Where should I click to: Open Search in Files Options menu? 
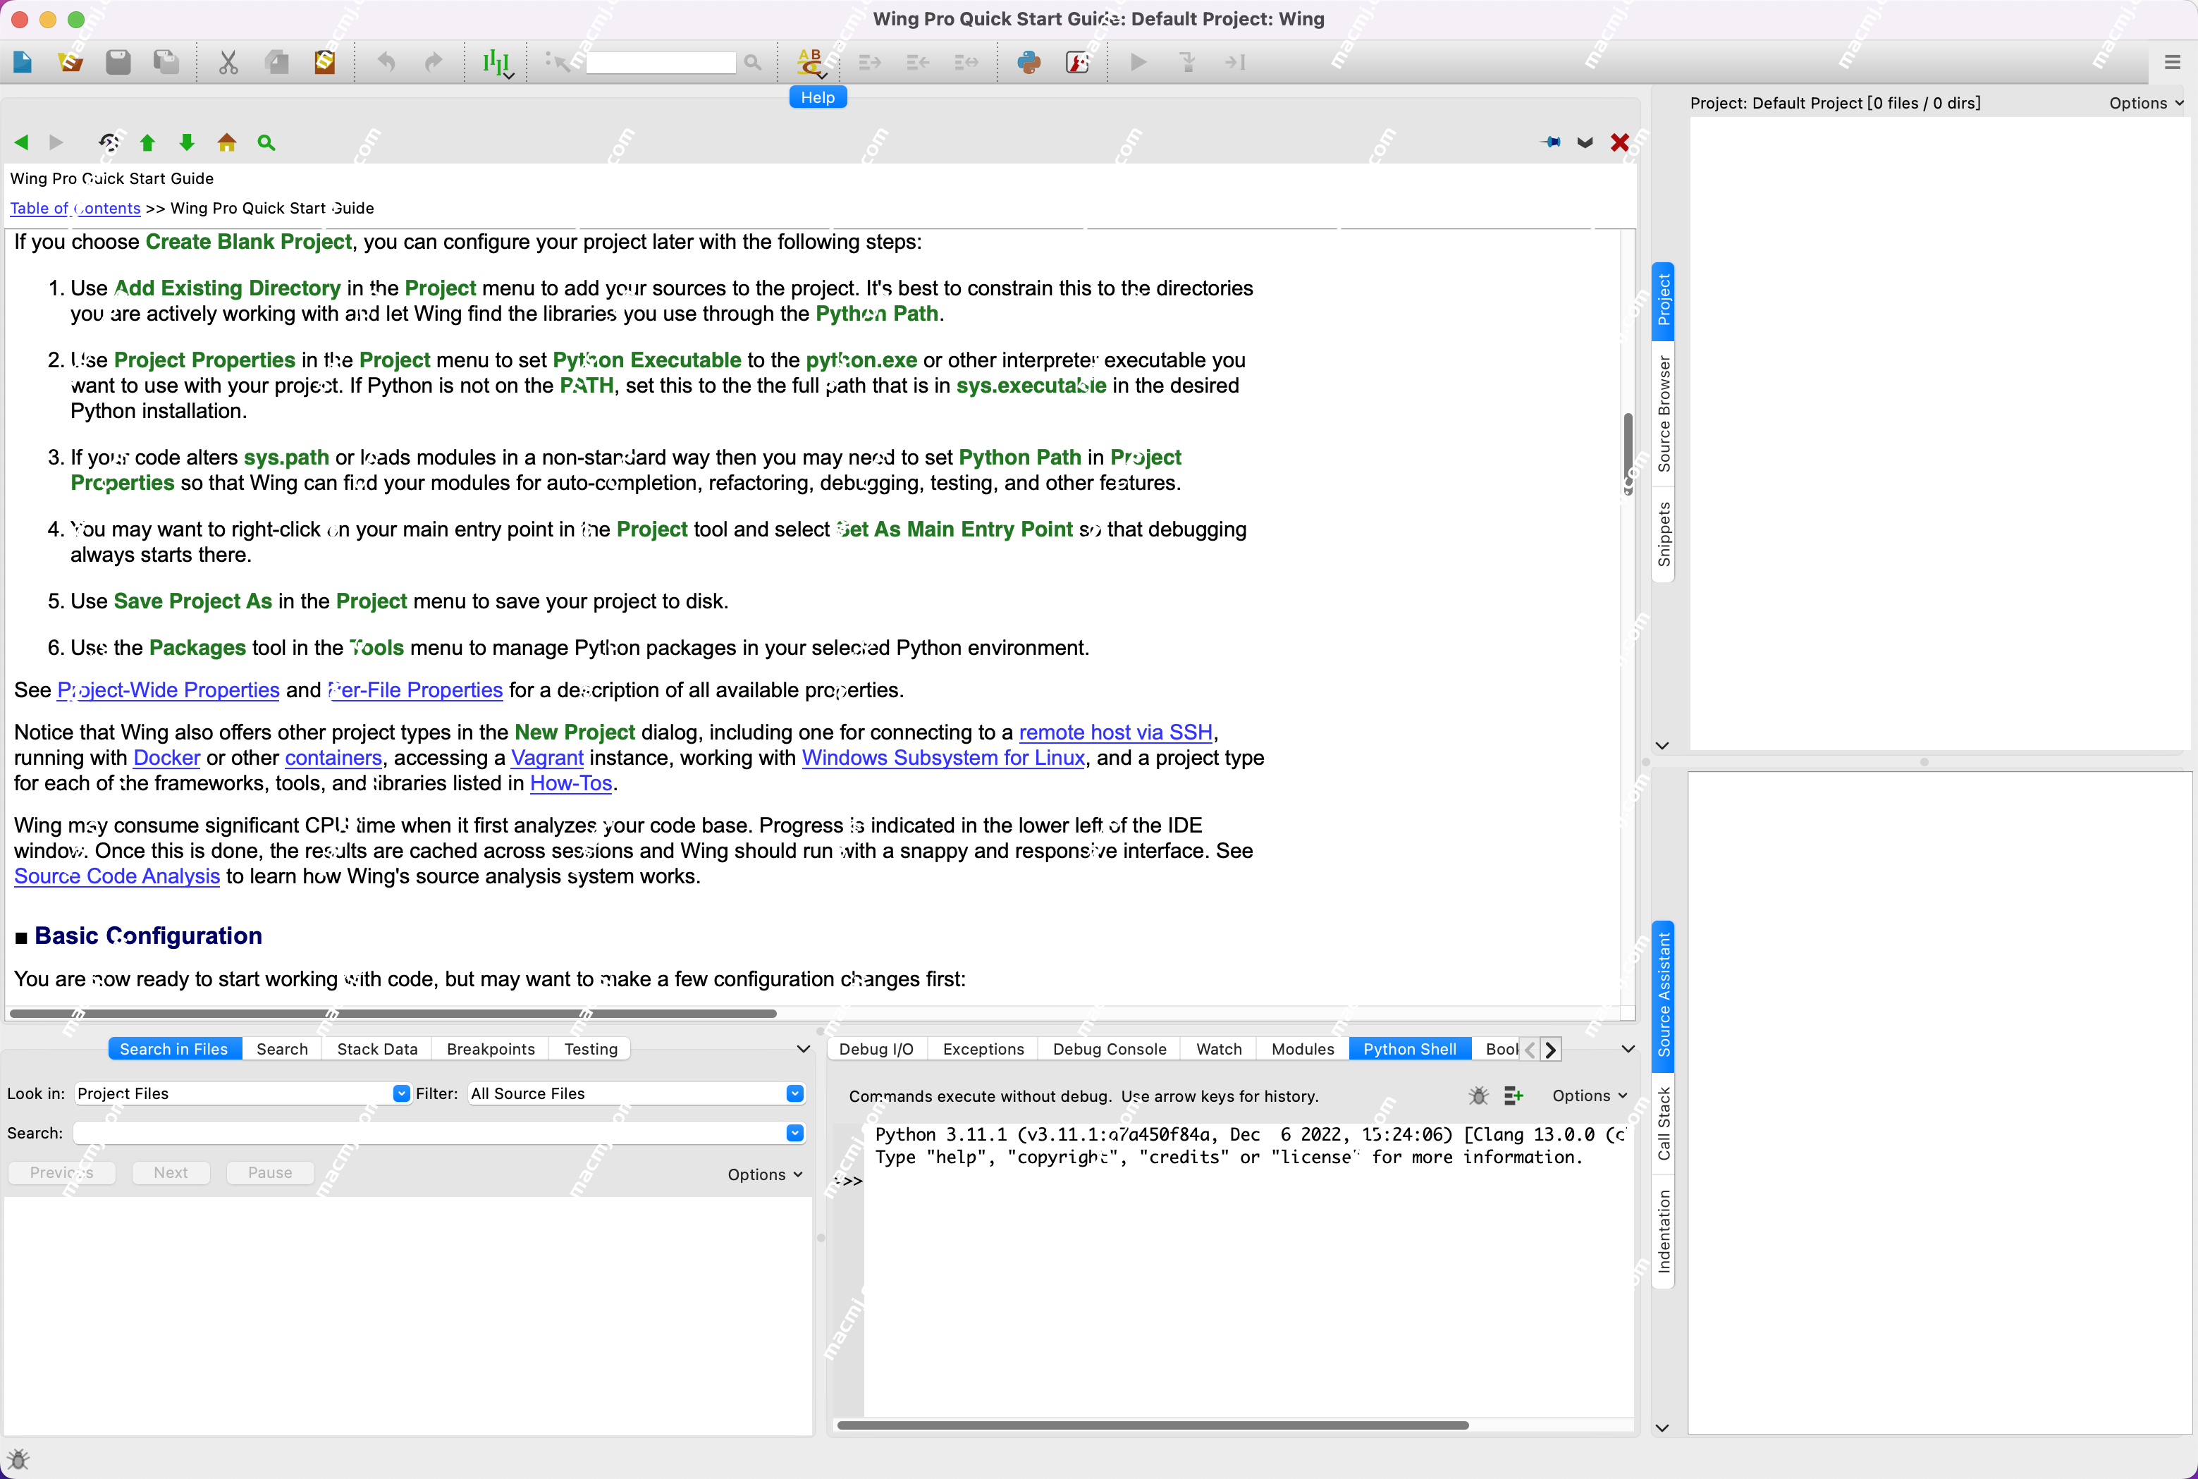(765, 1174)
